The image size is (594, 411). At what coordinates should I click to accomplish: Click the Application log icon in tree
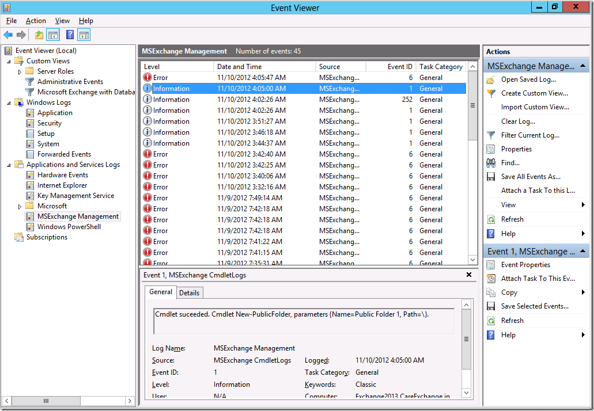(30, 113)
